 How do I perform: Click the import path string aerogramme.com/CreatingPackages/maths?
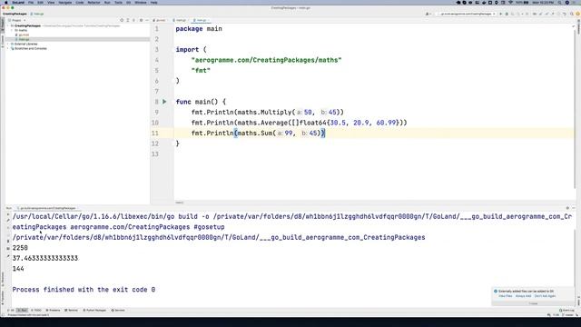[266, 60]
